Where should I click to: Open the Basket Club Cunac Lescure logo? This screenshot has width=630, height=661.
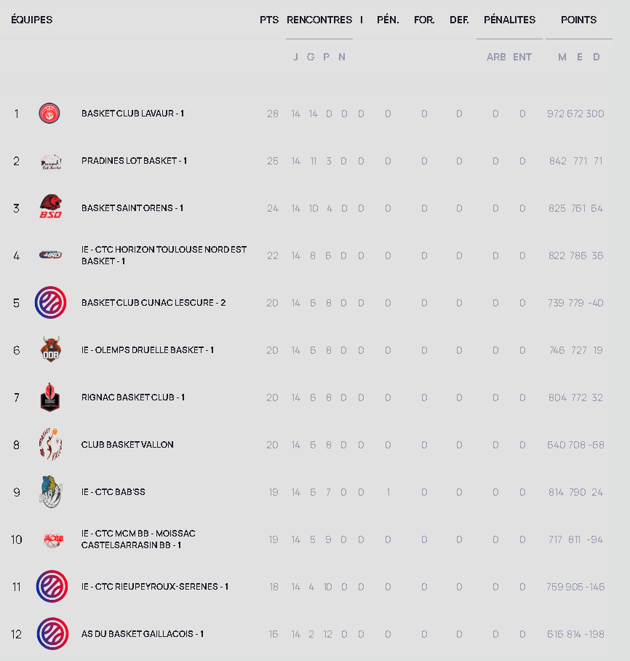pyautogui.click(x=50, y=303)
